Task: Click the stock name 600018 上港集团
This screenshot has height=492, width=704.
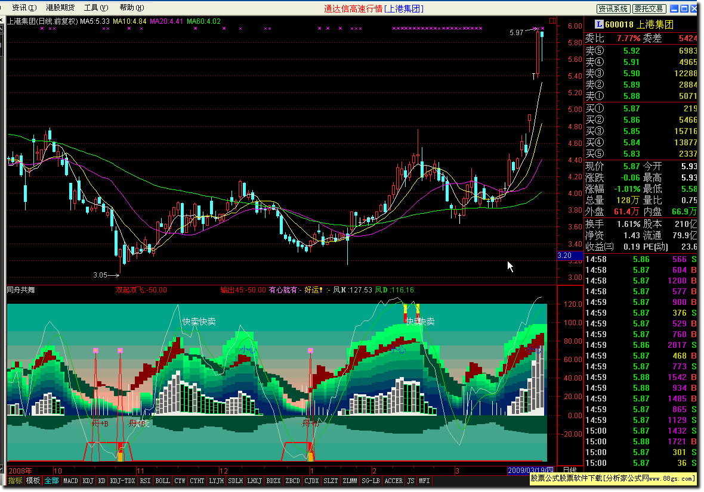Action: click(x=640, y=24)
